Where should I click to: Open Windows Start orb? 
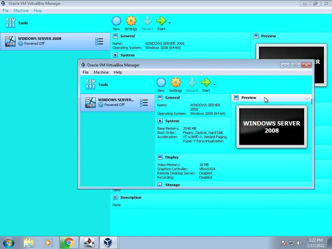8,243
